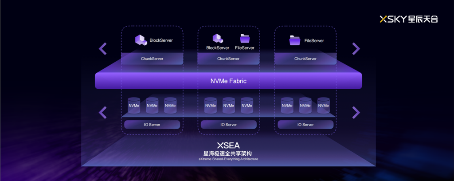Click the FileServer folder icon in the middle column
Image resolution: width=454 pixels, height=181 pixels.
tap(245, 39)
